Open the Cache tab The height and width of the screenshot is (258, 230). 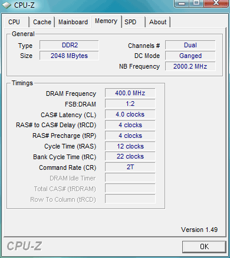point(42,22)
